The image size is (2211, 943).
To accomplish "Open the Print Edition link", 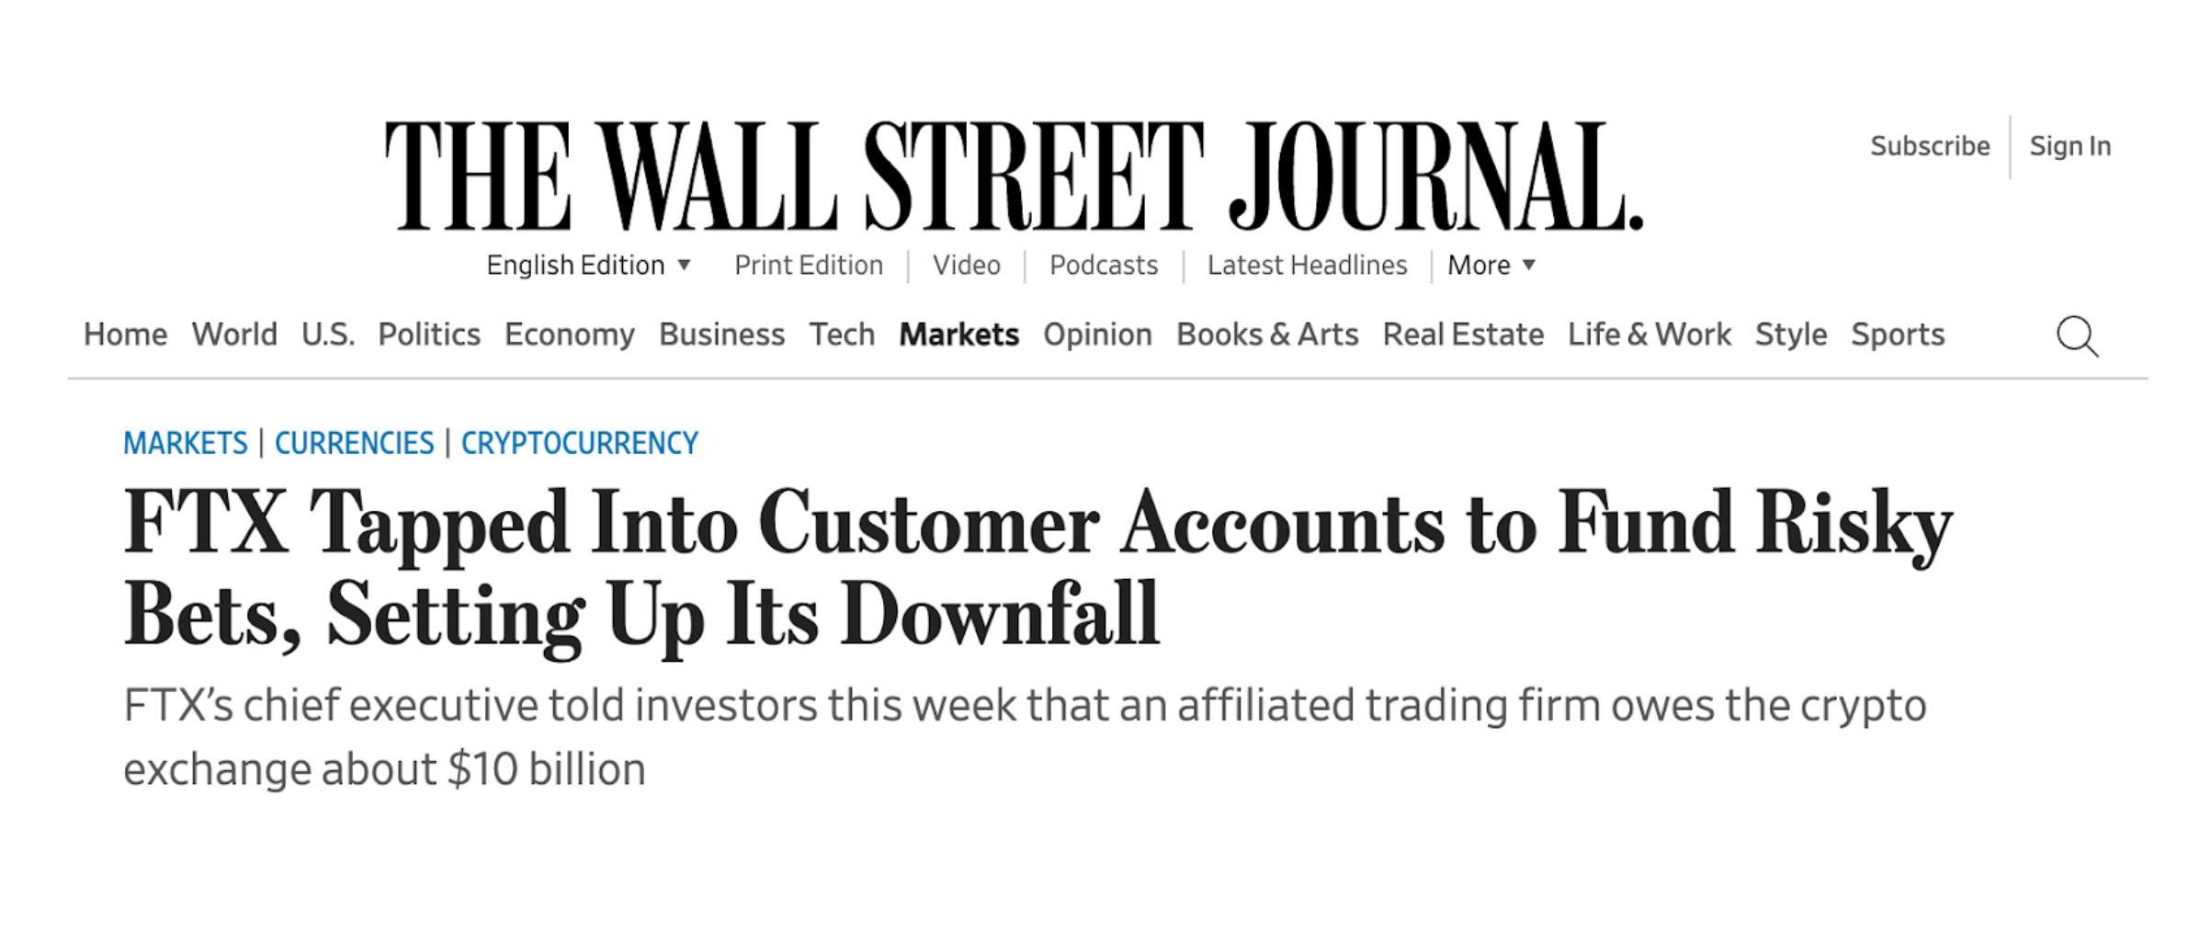I will 808,266.
